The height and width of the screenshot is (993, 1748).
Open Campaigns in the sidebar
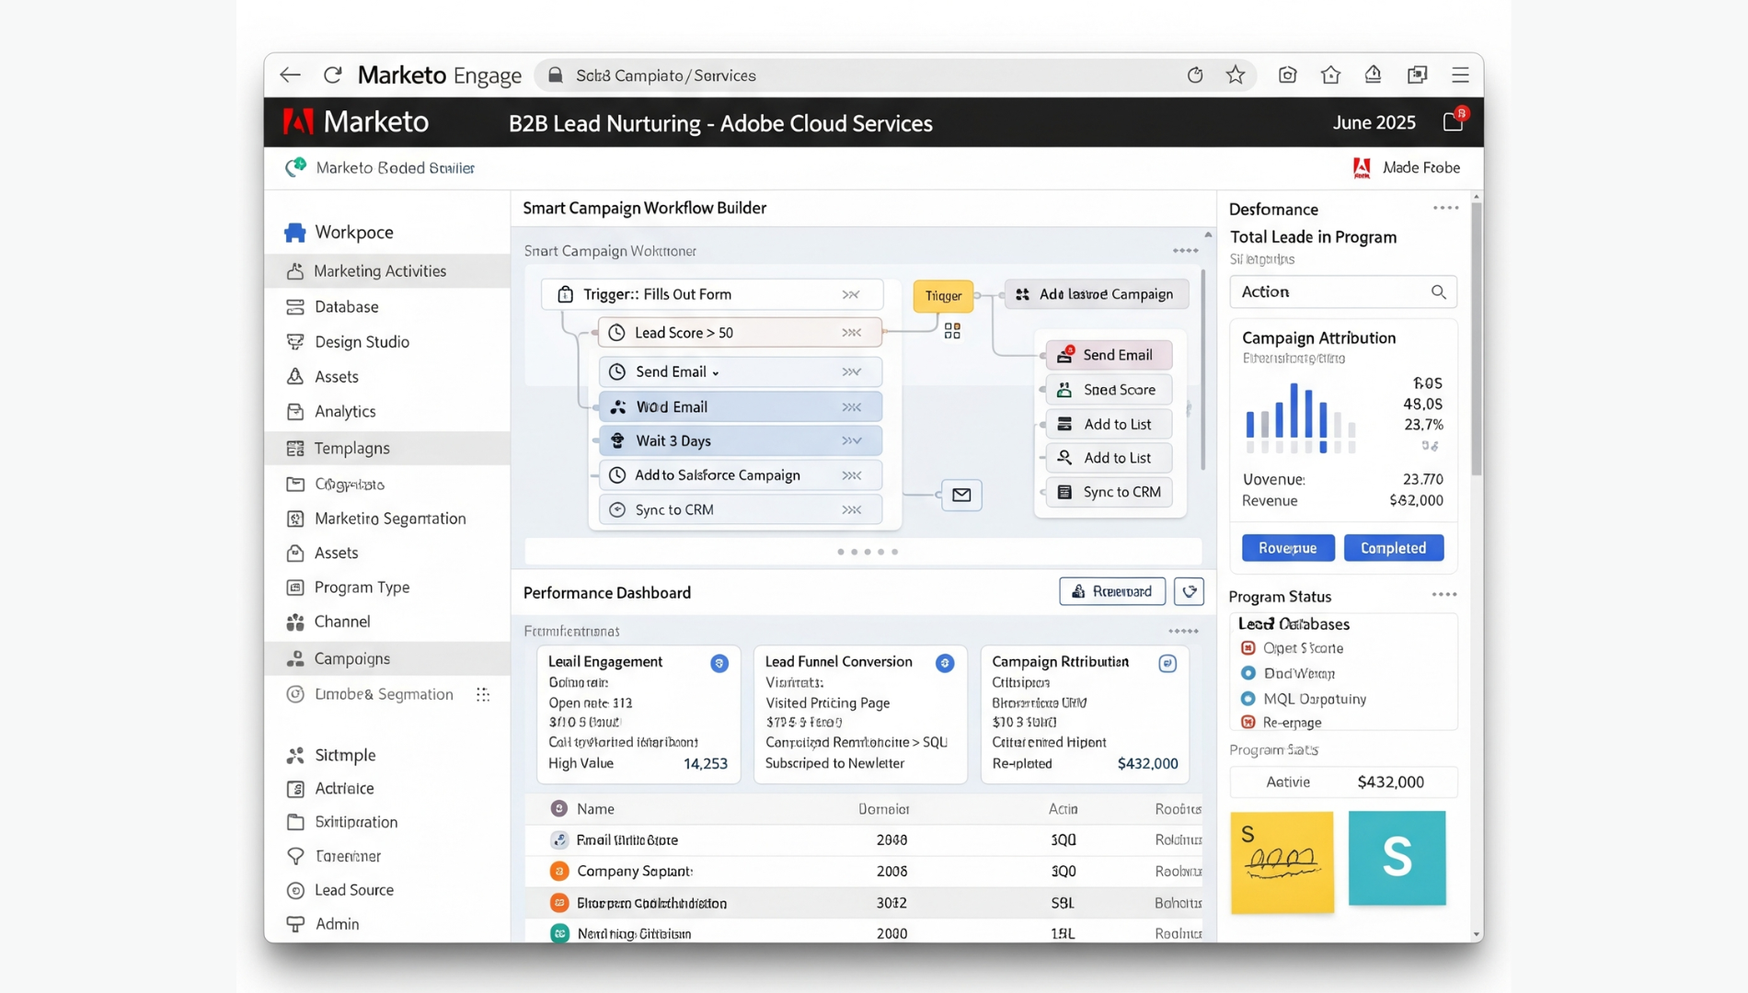[387, 659]
